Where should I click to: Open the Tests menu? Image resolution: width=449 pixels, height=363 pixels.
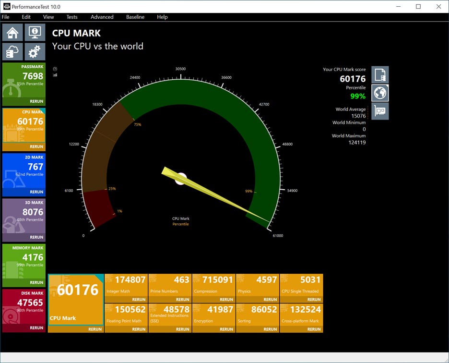pos(72,17)
